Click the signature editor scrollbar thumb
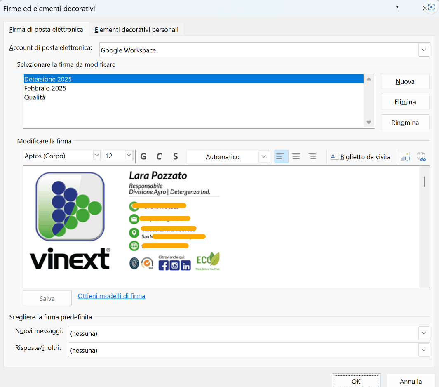This screenshot has width=439, height=387. point(425,182)
